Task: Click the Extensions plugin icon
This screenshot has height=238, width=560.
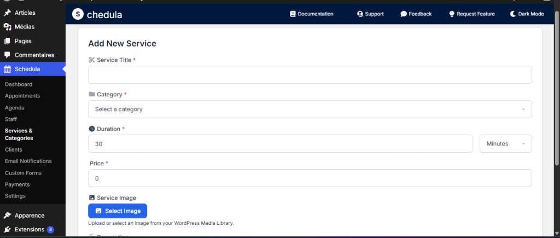Action: [x=7, y=229]
